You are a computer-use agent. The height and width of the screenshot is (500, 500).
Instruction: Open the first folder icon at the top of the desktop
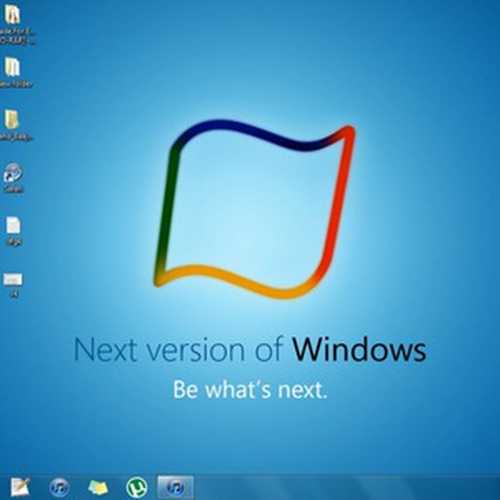12,15
